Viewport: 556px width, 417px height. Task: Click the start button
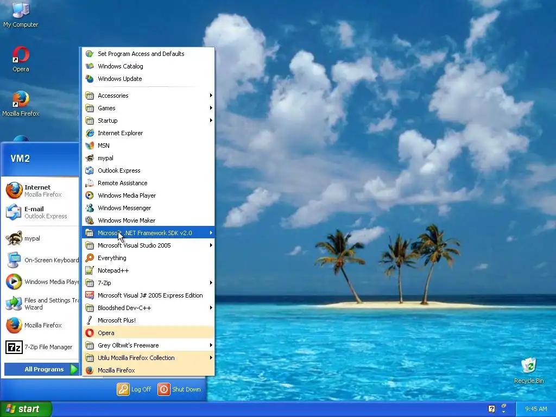(26, 409)
